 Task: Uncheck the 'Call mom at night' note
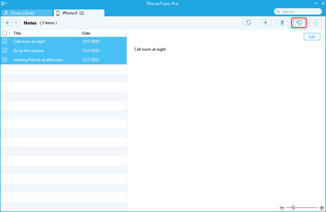click(5, 41)
